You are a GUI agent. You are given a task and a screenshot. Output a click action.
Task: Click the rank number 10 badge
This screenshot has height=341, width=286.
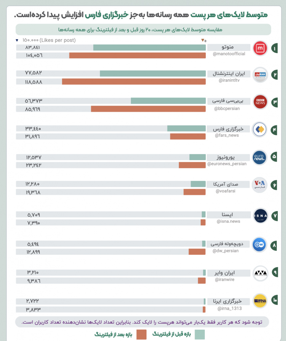coord(275,301)
